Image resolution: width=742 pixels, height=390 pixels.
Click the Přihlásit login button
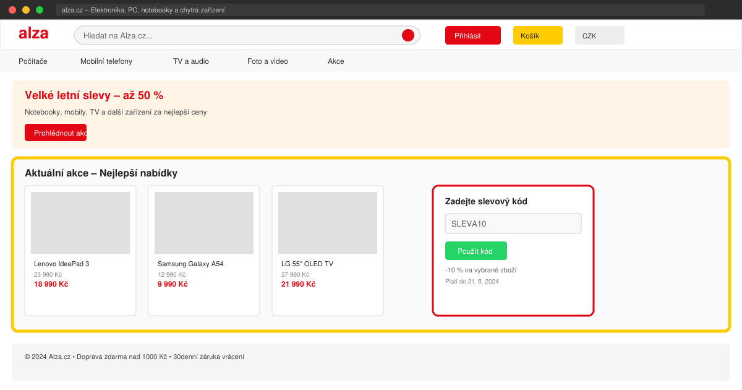(x=473, y=35)
